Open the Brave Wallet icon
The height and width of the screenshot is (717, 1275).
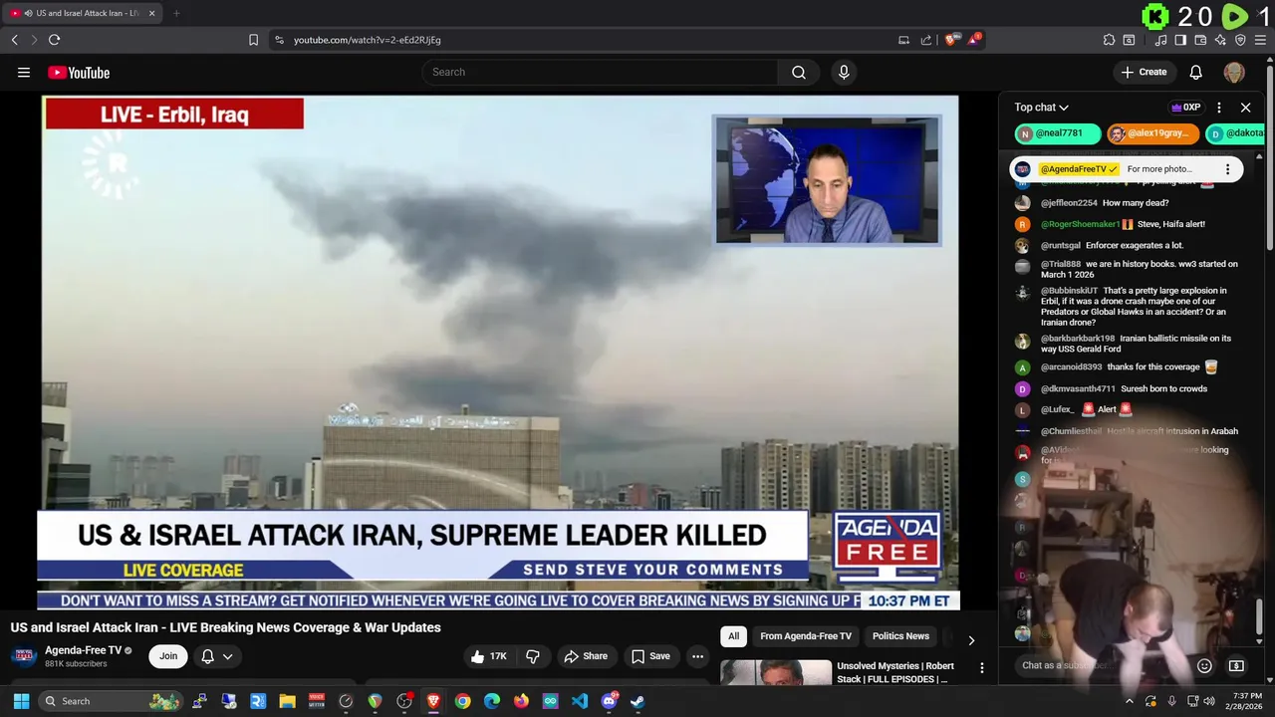point(1200,40)
